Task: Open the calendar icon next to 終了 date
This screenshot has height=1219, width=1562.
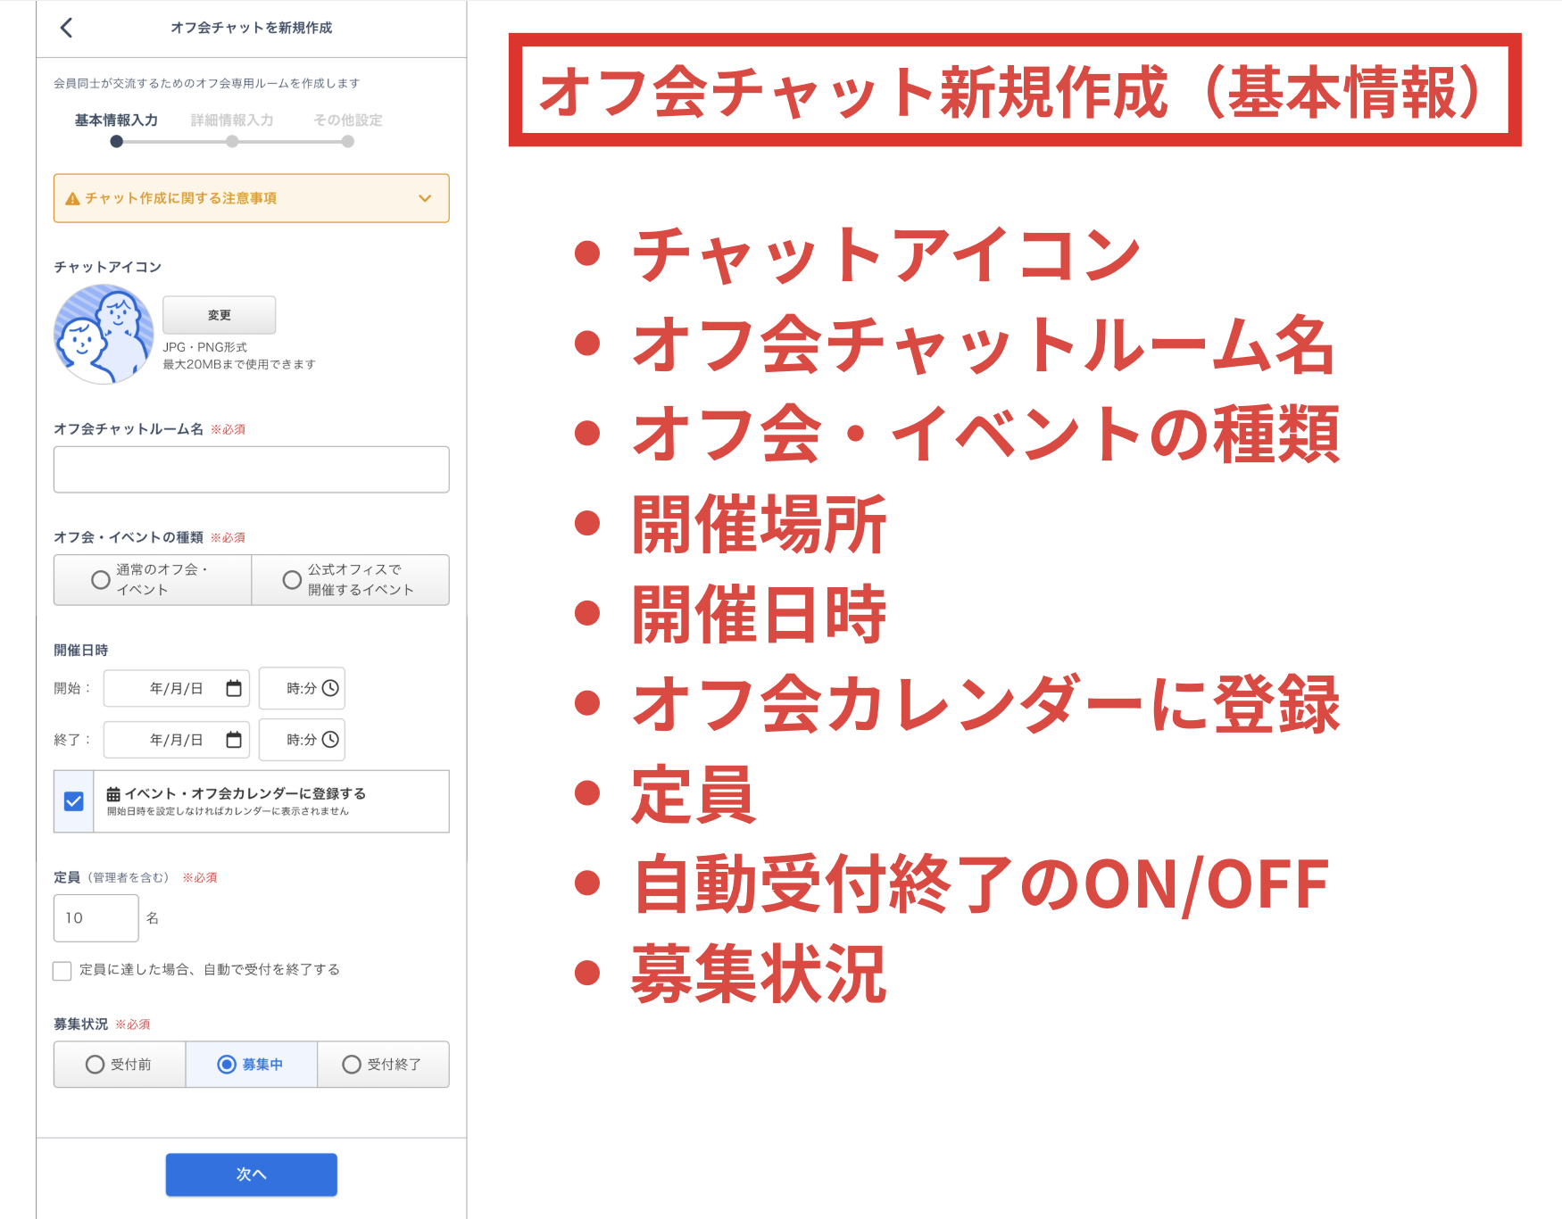Action: (x=234, y=739)
